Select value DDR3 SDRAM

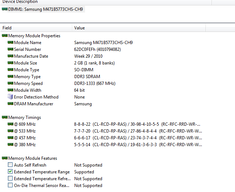click(x=87, y=77)
